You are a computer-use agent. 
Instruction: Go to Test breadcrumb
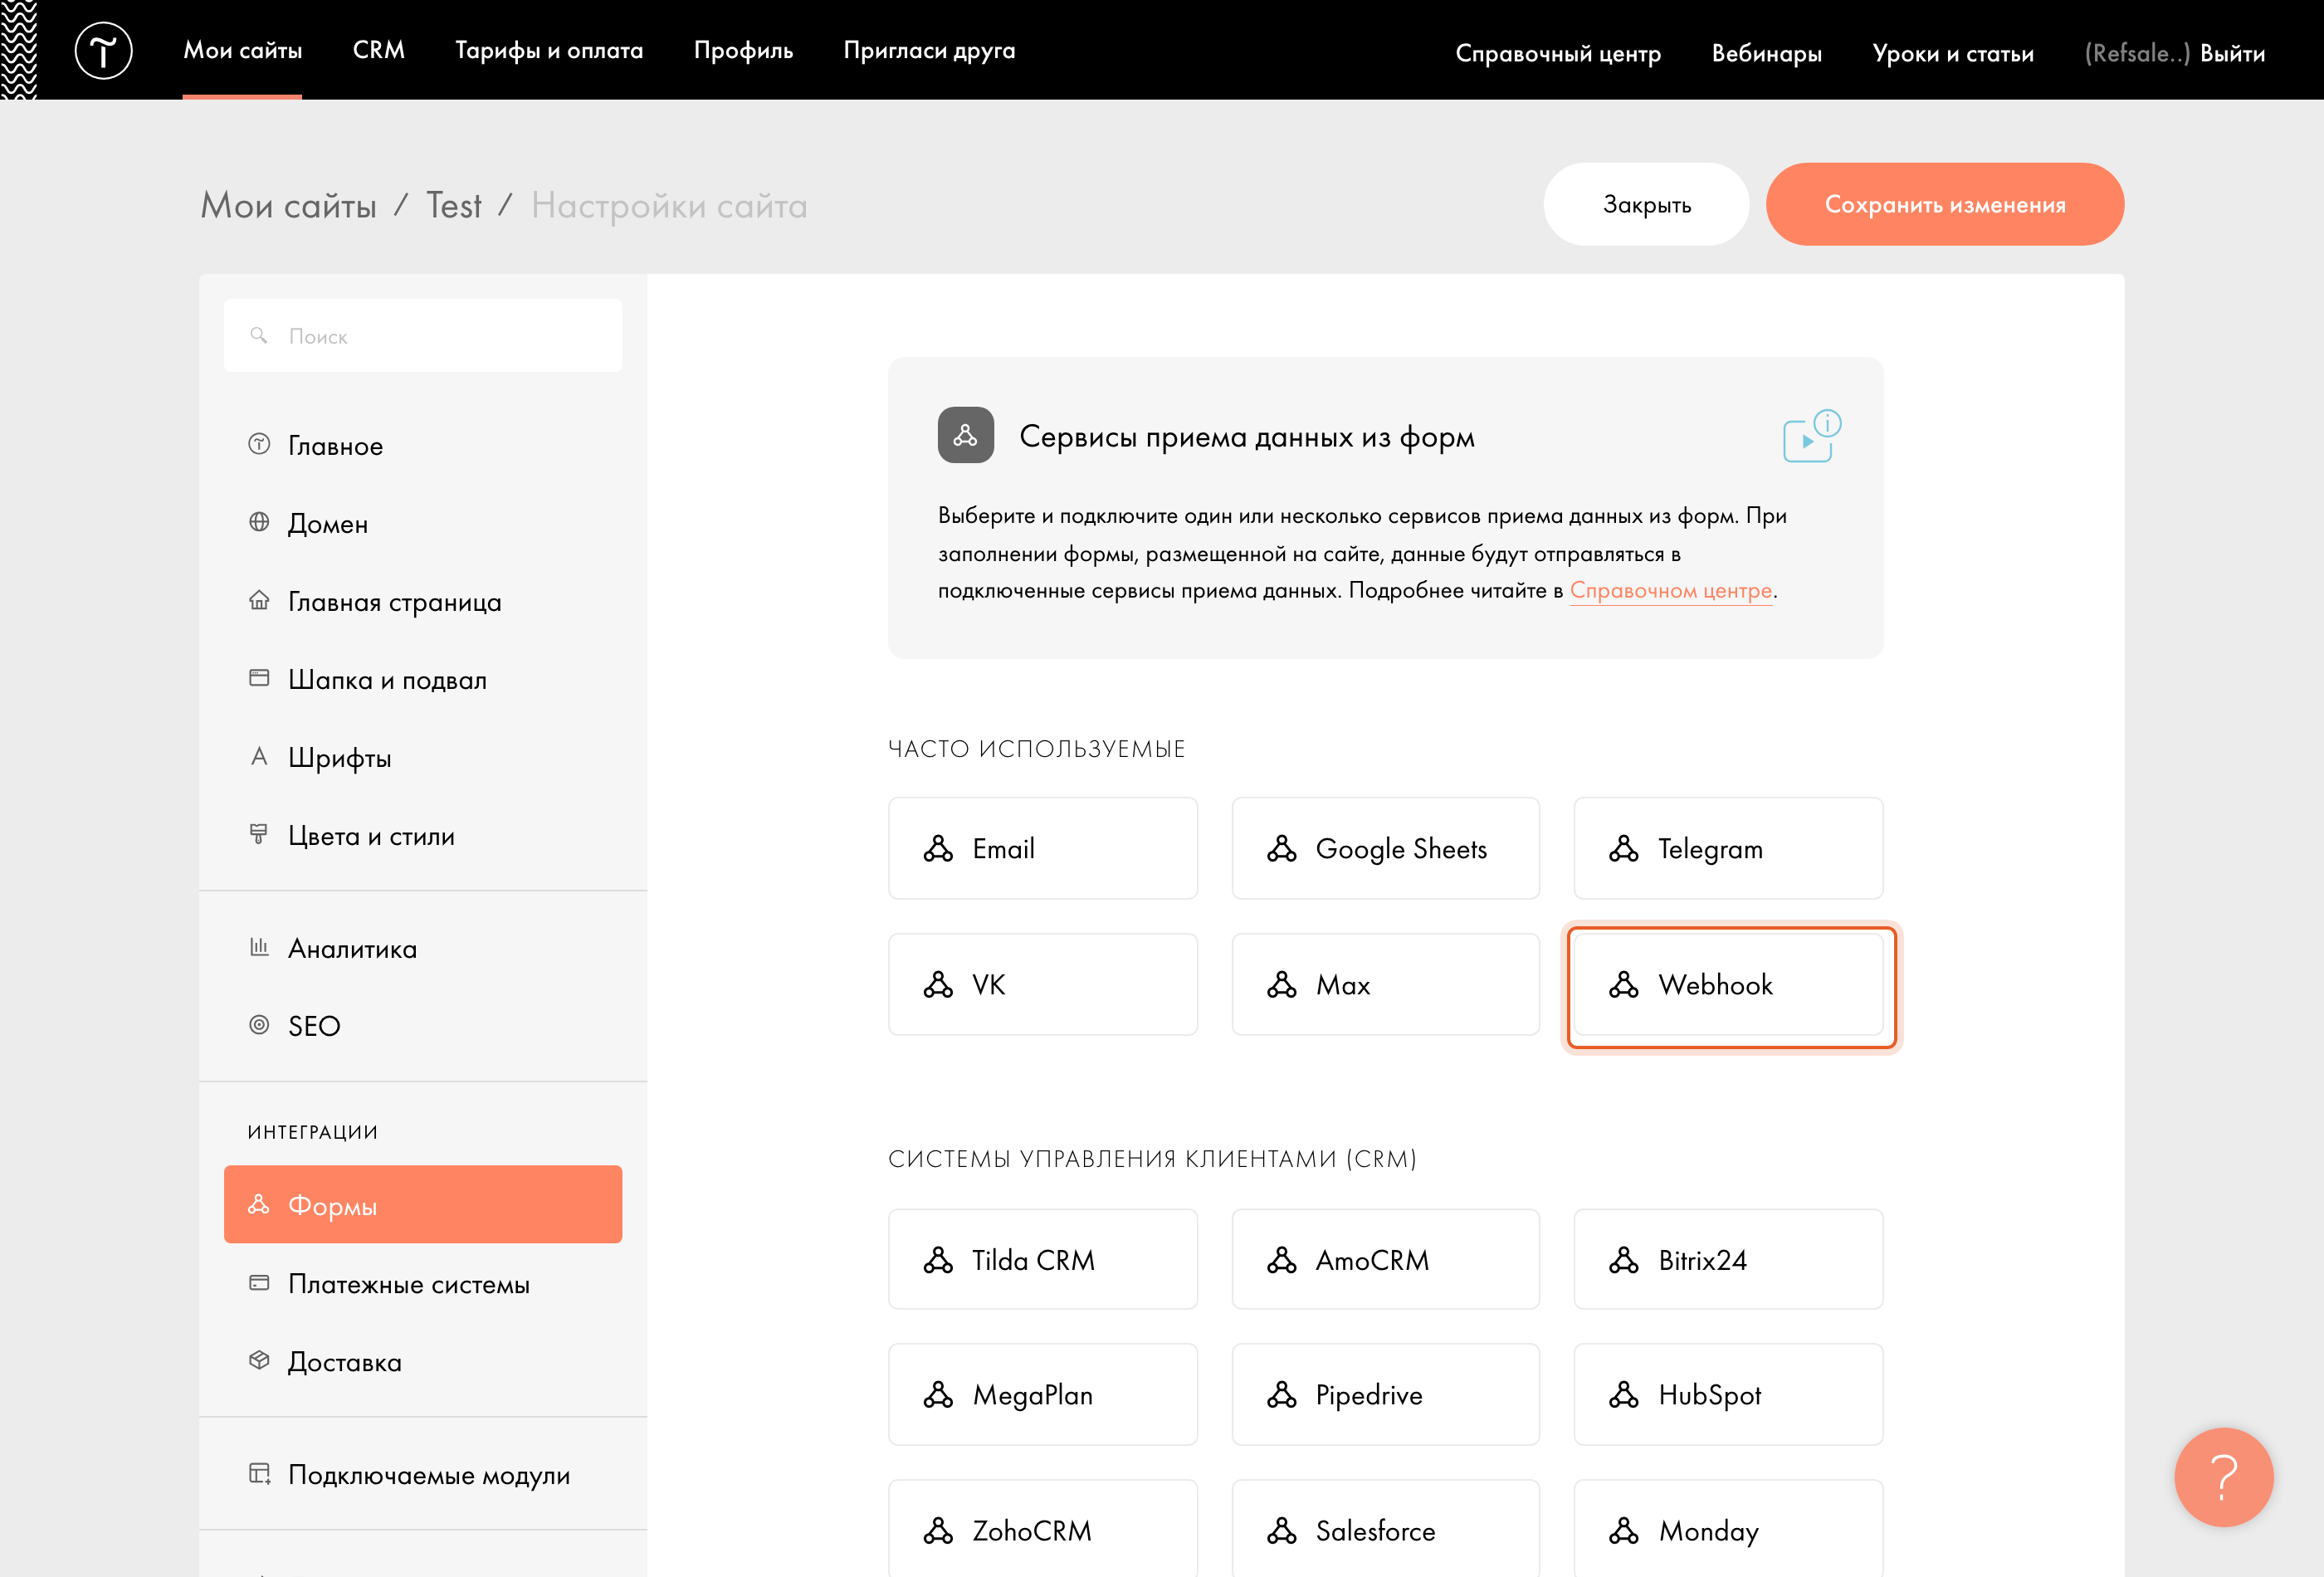454,205
